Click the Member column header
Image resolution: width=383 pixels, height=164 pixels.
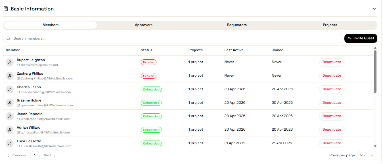(x=12, y=50)
